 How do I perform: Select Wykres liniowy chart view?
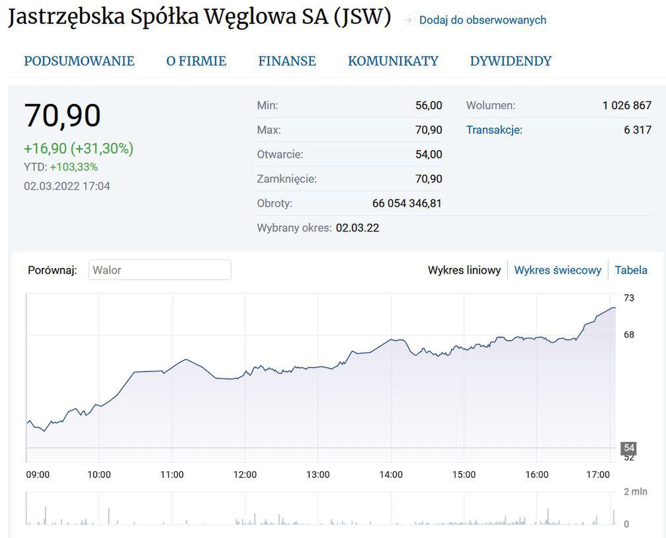pos(464,270)
